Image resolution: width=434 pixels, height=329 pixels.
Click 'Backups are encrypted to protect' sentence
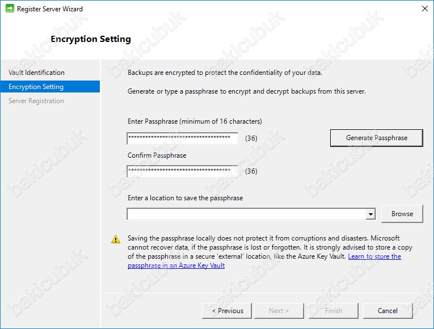coord(225,73)
